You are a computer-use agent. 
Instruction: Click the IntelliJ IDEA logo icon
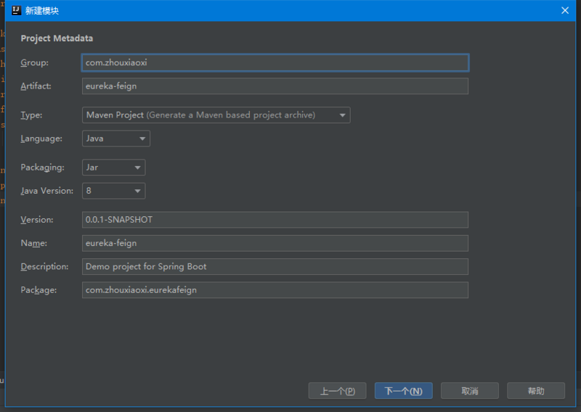click(16, 10)
